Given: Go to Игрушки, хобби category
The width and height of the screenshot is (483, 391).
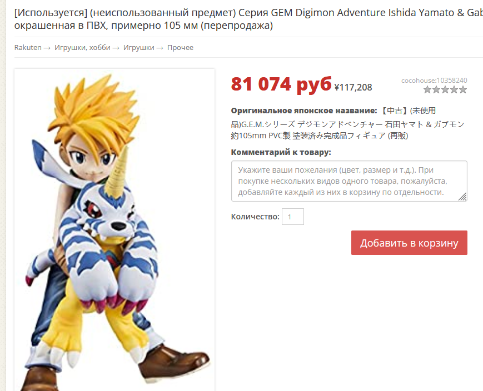Looking at the screenshot, I should click(x=82, y=48).
